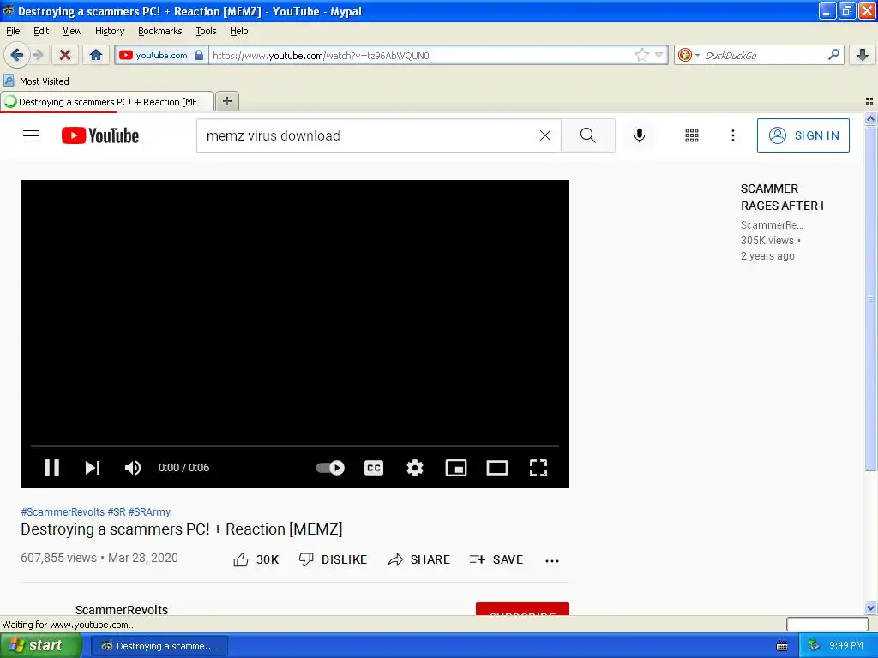The image size is (878, 658).
Task: Save the video to a playlist
Action: click(x=496, y=559)
